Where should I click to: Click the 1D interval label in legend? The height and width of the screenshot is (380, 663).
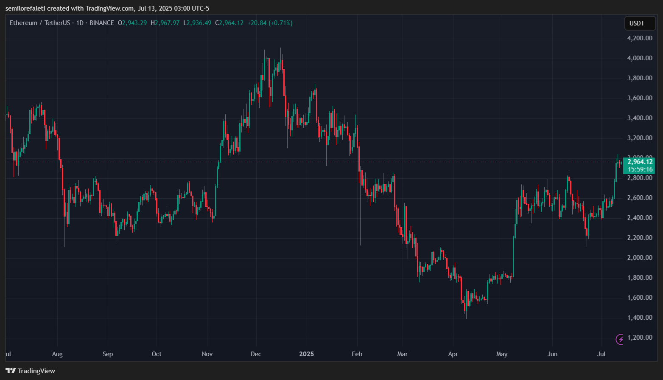click(x=80, y=23)
